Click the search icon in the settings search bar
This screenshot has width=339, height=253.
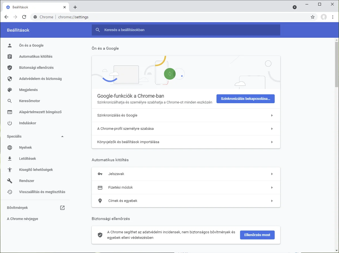tap(98, 30)
